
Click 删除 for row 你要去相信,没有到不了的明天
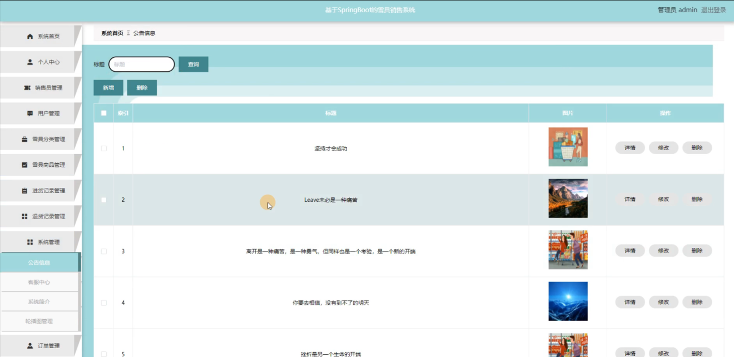pos(697,302)
